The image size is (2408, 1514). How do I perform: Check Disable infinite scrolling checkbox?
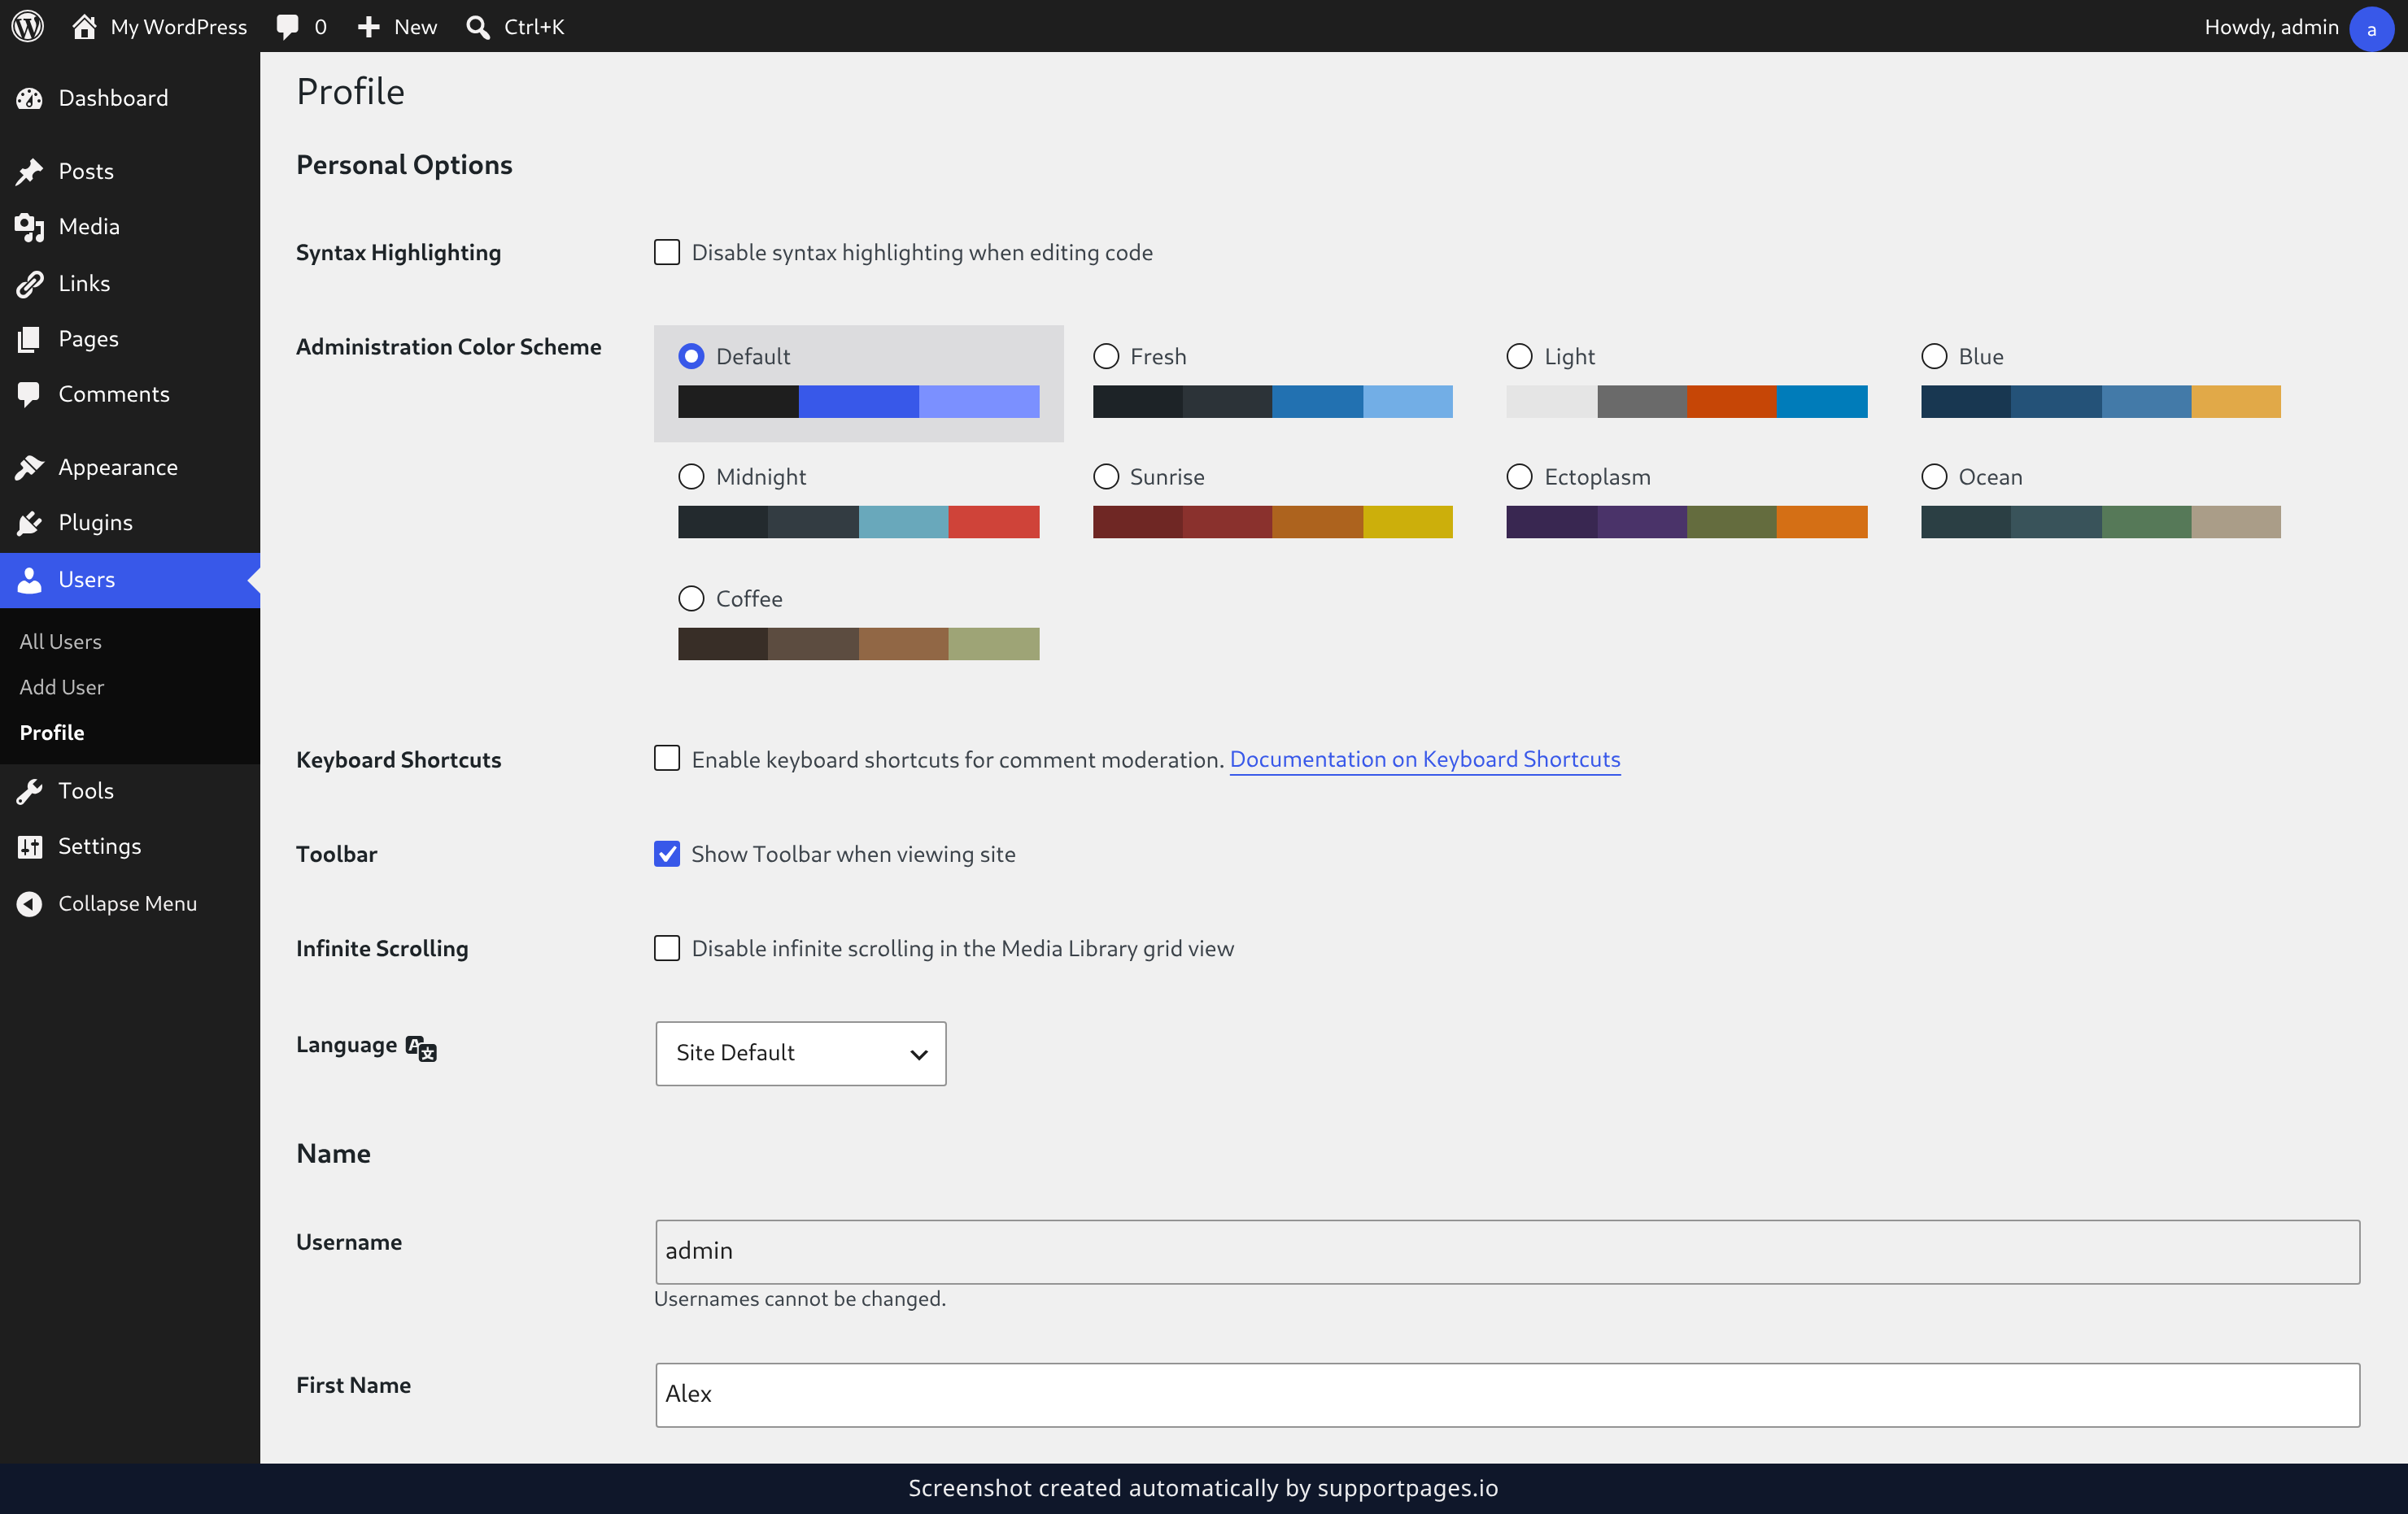point(667,947)
